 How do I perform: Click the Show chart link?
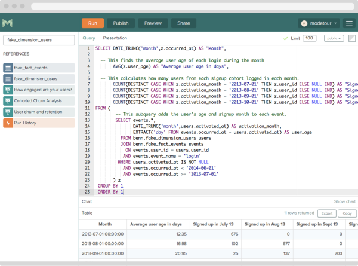(x=344, y=201)
